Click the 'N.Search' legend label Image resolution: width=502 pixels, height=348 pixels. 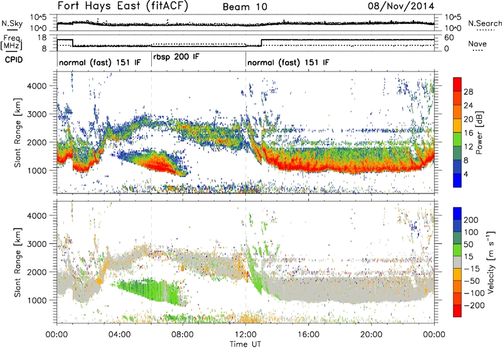[x=484, y=23]
